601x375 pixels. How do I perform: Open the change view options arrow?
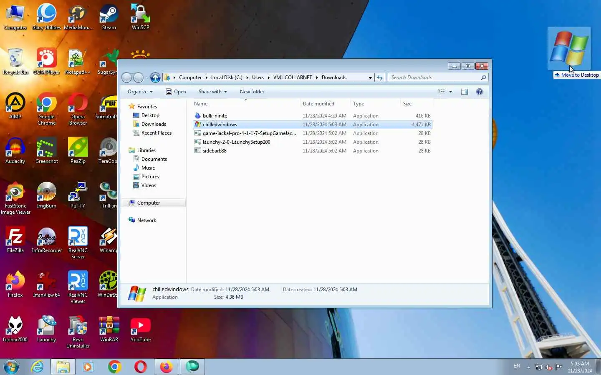pos(450,92)
